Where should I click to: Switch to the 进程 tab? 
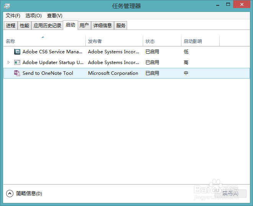[x=11, y=26]
